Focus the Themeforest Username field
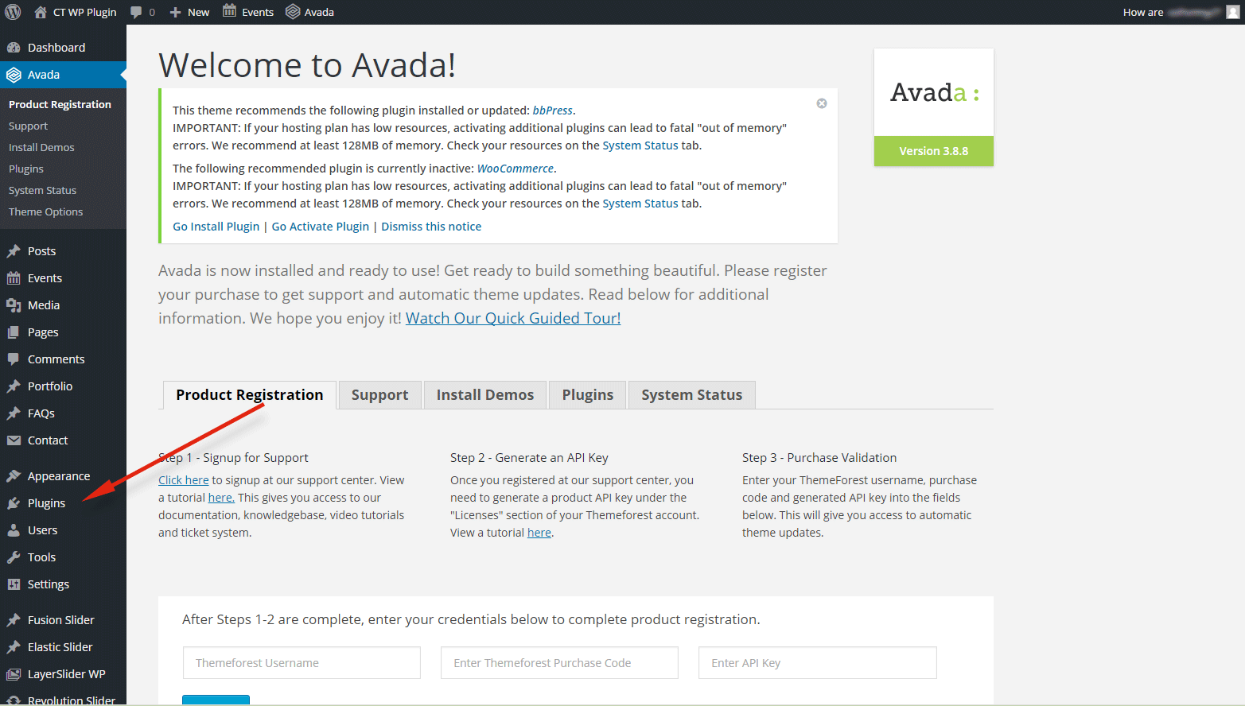This screenshot has width=1245, height=706. pos(302,663)
